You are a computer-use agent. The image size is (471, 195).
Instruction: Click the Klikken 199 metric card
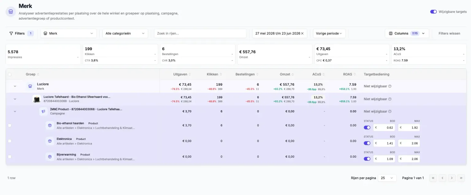point(121,54)
